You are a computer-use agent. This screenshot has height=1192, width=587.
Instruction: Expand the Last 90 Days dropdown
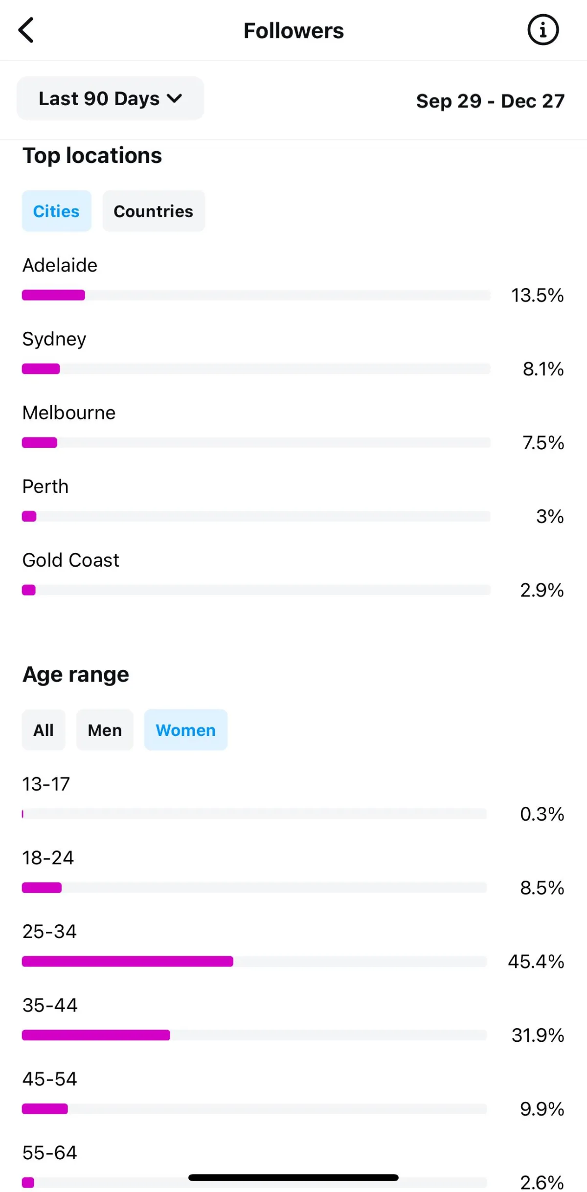point(111,98)
